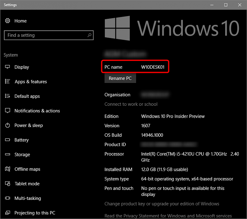The height and width of the screenshot is (219, 247).
Task: Click the Rename PC button
Action: [x=120, y=78]
